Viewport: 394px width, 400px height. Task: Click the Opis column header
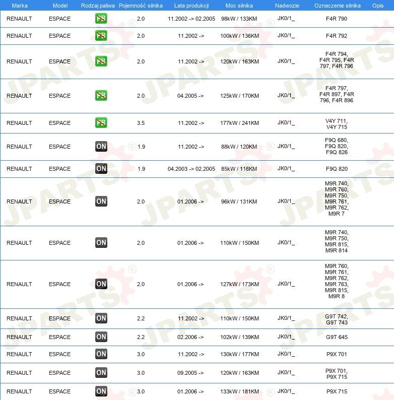(x=377, y=5)
